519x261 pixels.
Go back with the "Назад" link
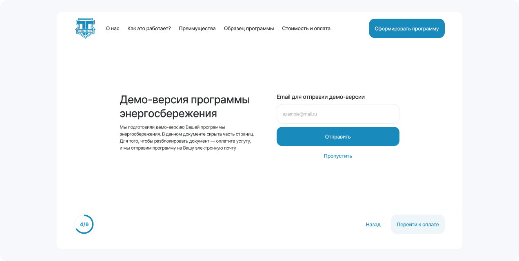pos(373,225)
